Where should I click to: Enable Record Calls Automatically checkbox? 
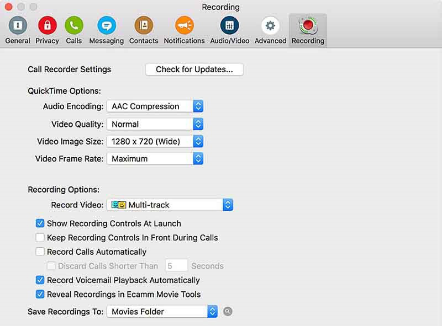pos(40,252)
